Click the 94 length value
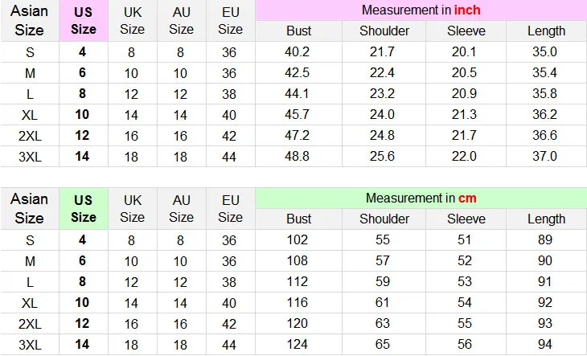Image resolution: width=587 pixels, height=356 pixels. click(x=545, y=344)
